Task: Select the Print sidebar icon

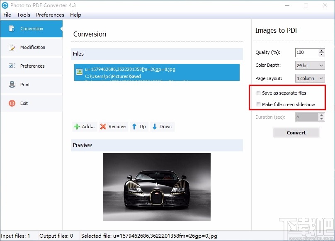Action: [12, 85]
